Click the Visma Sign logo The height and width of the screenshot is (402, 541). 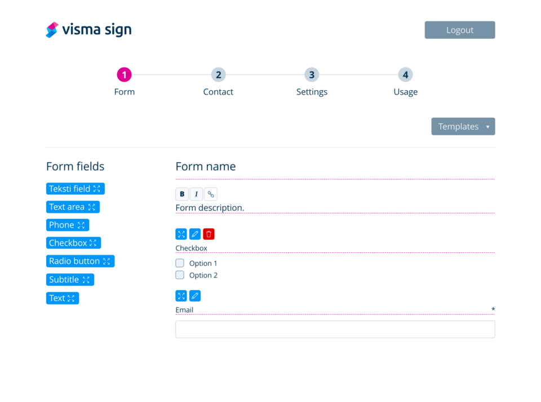pyautogui.click(x=88, y=29)
